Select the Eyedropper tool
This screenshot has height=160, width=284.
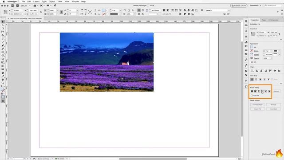pyautogui.click(x=3, y=76)
